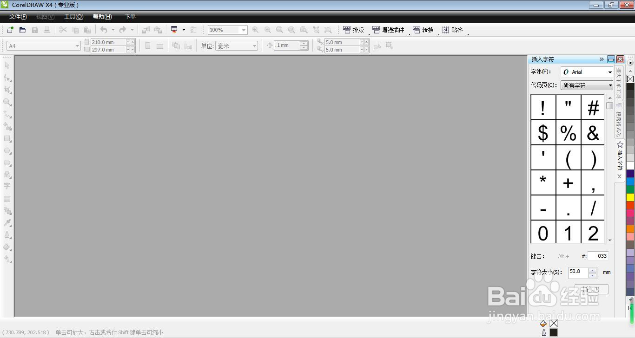
Task: Open the 下单 menu
Action: pos(130,17)
